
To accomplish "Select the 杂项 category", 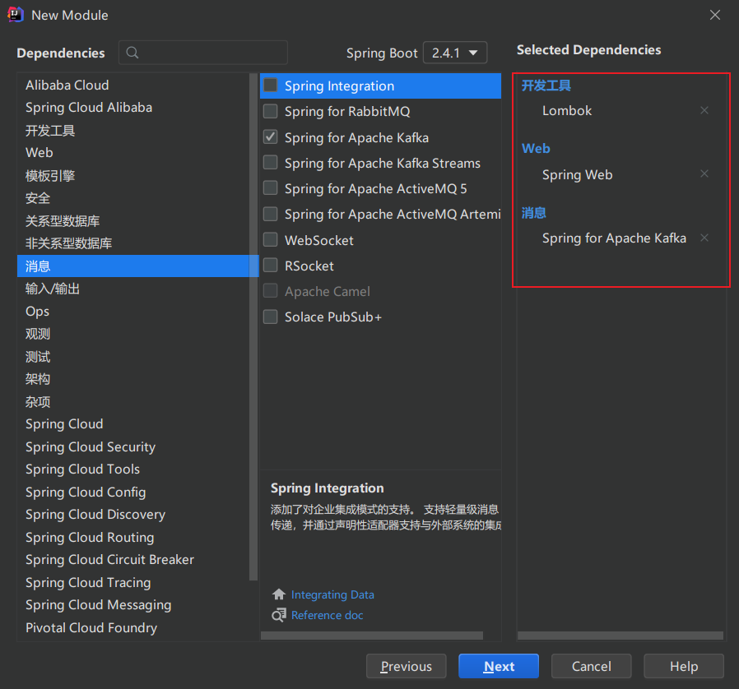I will coord(133,402).
